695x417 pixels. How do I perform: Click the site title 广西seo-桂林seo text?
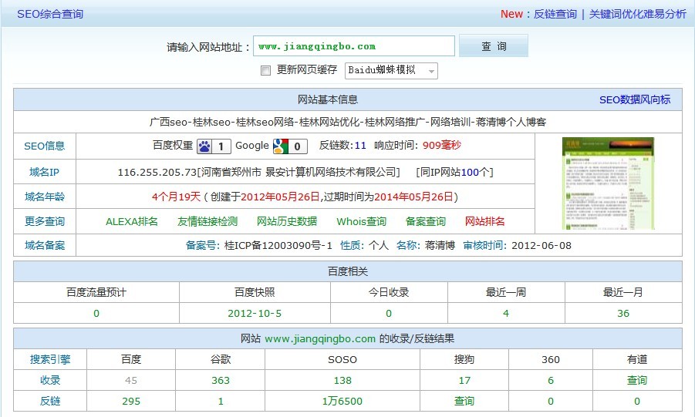point(347,123)
